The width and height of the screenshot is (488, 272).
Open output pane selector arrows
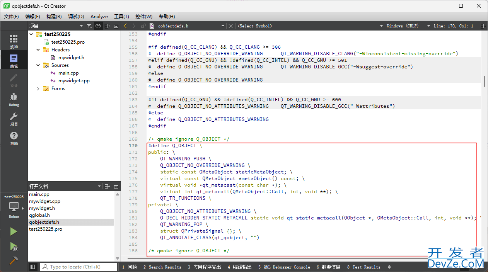(389, 267)
